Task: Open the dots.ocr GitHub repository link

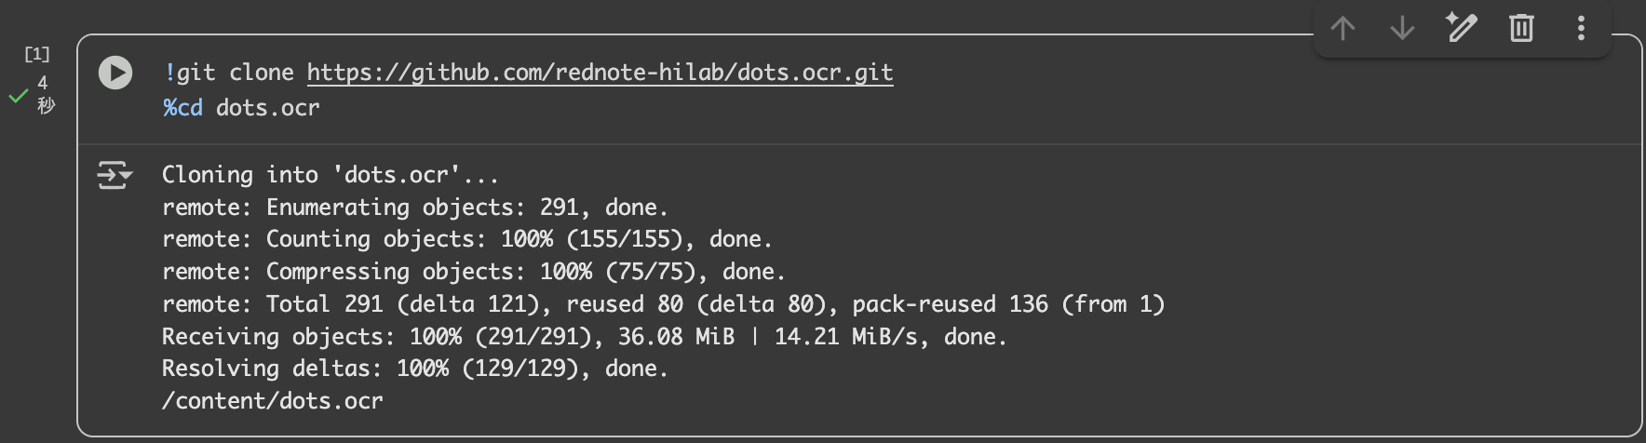Action: (x=600, y=73)
